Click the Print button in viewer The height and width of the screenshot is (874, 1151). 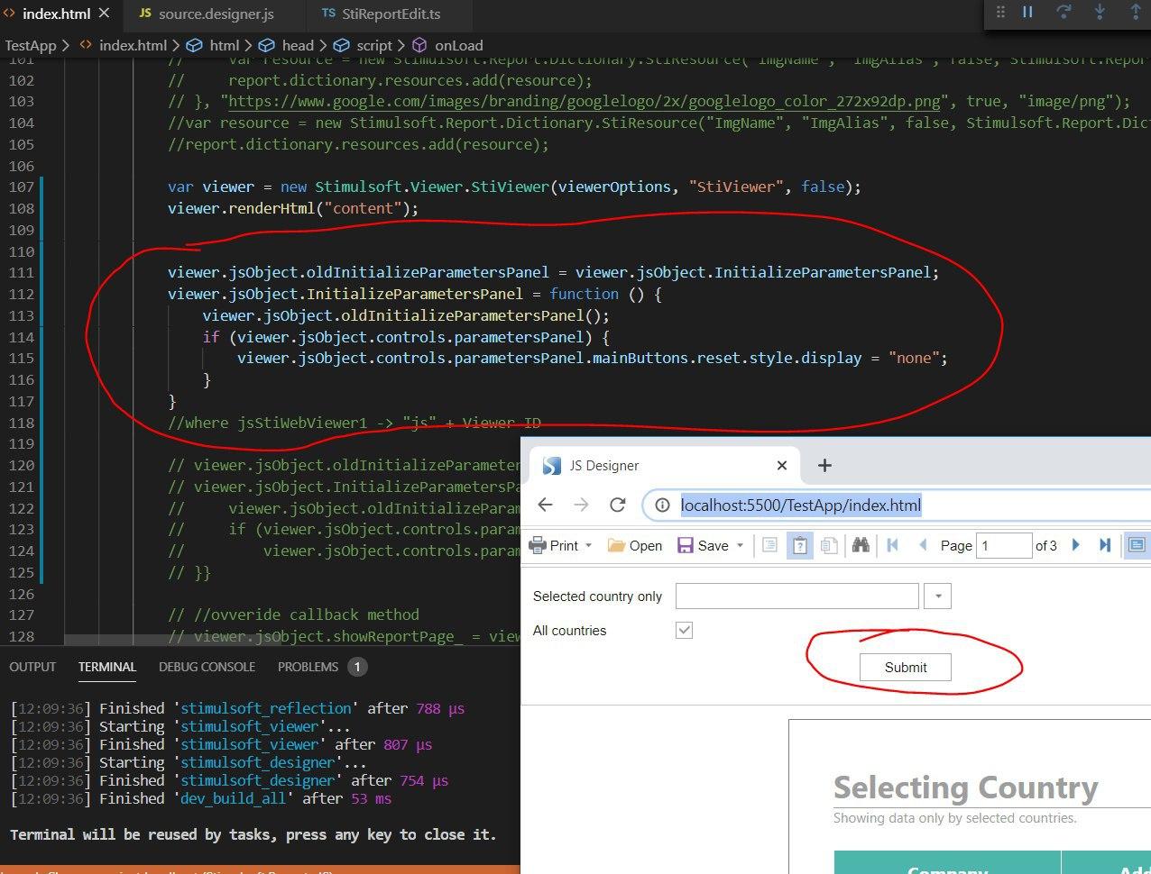click(x=553, y=545)
